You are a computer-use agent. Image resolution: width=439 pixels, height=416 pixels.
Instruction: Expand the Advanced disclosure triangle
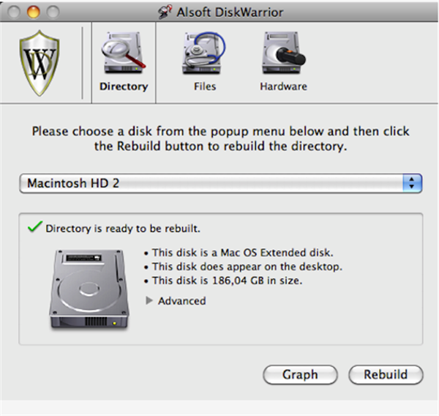click(x=149, y=301)
